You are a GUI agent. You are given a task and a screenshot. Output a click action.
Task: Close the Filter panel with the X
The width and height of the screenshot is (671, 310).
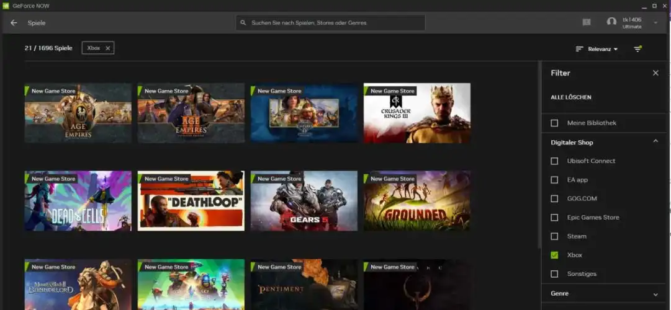tap(655, 73)
